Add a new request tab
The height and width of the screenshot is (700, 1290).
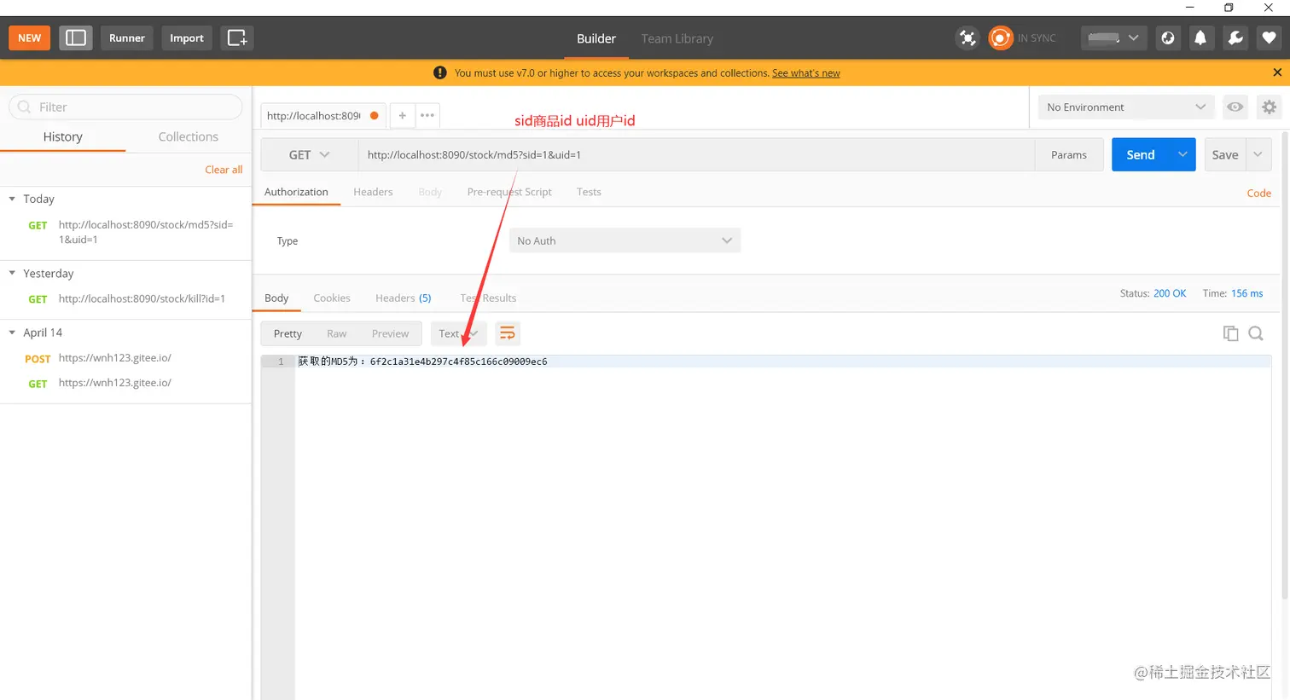pos(402,115)
